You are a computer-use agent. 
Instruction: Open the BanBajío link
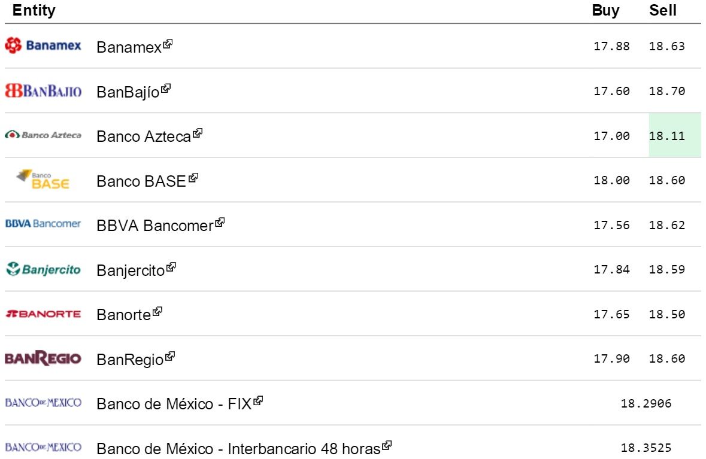coord(128,92)
